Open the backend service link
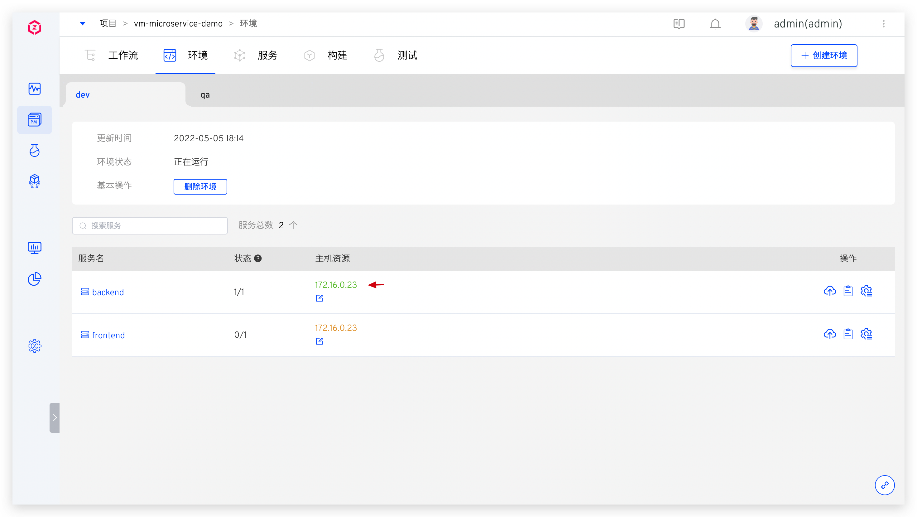 pos(108,292)
